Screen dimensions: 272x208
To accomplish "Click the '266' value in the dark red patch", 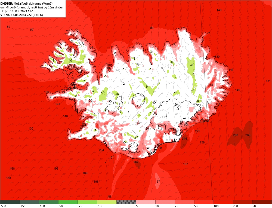I will click(248, 135).
